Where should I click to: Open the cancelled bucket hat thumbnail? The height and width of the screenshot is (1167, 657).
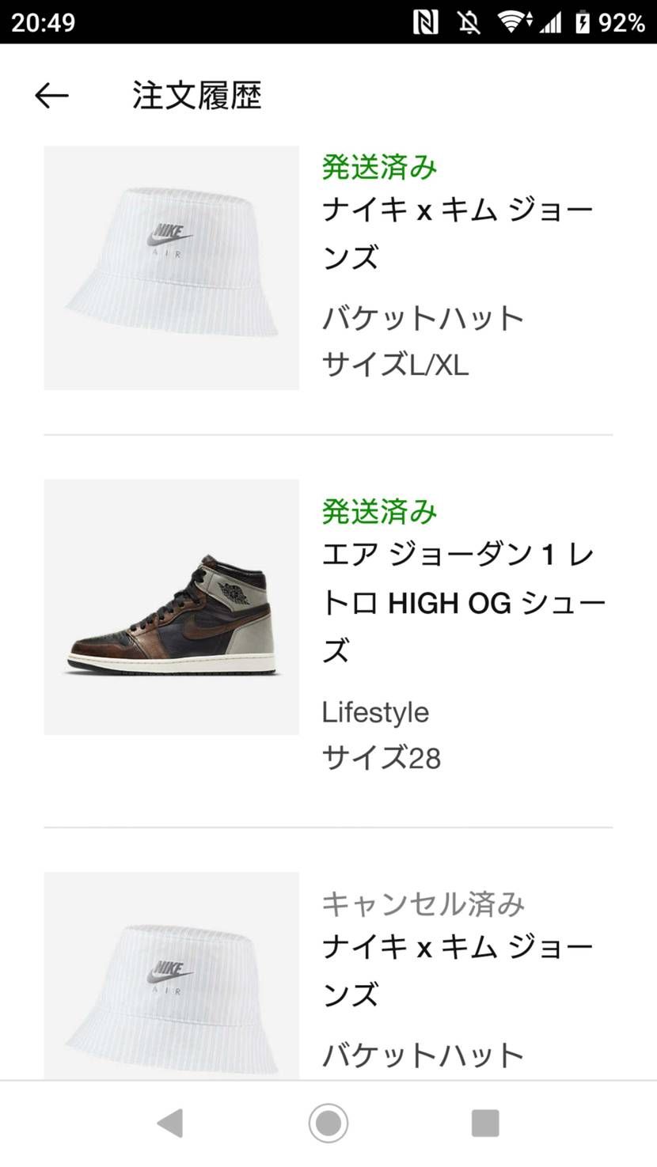pos(171,976)
